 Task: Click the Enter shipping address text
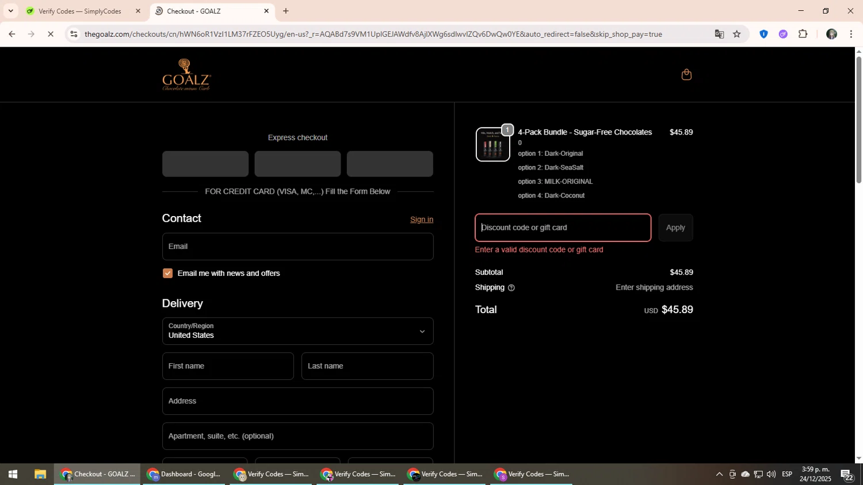click(654, 287)
